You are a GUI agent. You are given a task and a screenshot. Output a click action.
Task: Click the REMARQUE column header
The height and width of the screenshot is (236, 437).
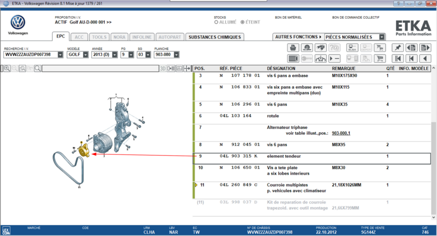click(343, 68)
